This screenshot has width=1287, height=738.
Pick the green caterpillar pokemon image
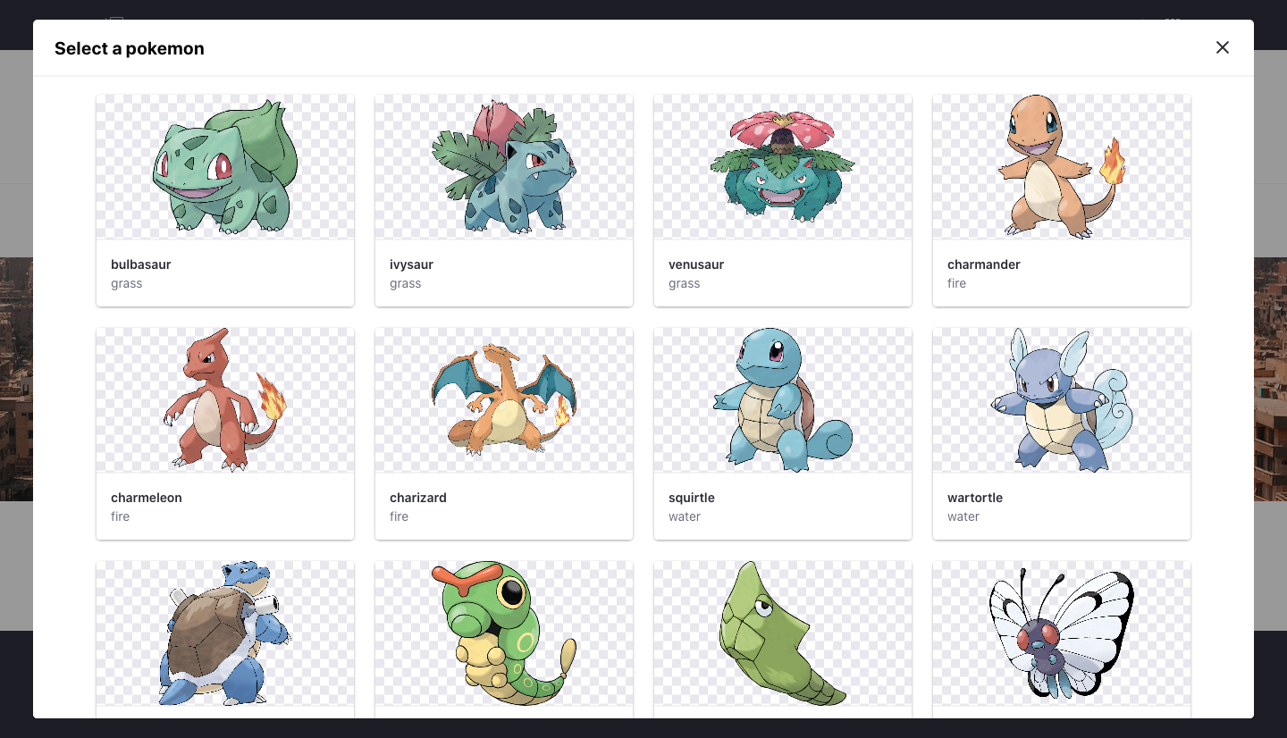(504, 633)
